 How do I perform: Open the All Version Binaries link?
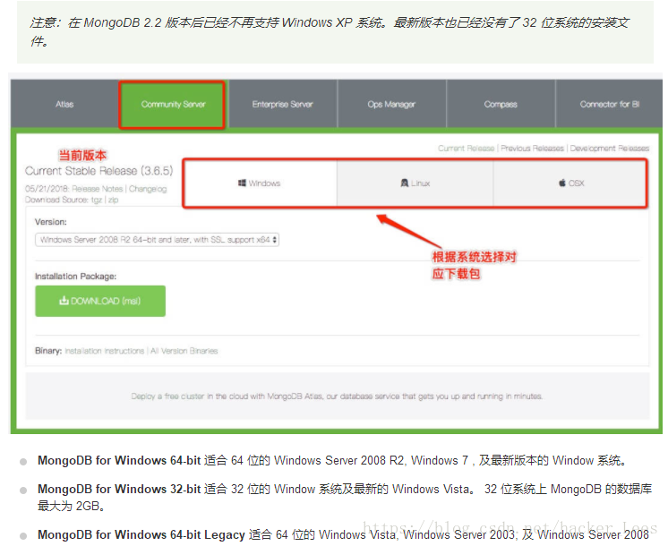pyautogui.click(x=184, y=351)
